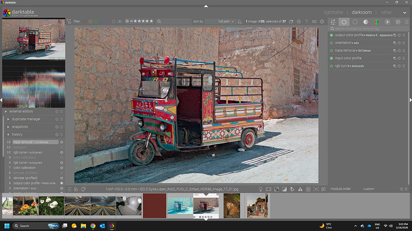Reset parameters of rgb curve module
Screen dimensions: 412x231
coord(399,66)
